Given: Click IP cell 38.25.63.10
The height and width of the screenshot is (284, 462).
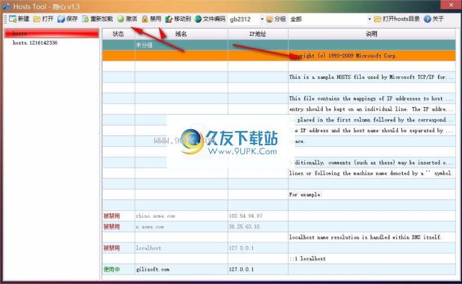Looking at the screenshot, I should point(258,227).
